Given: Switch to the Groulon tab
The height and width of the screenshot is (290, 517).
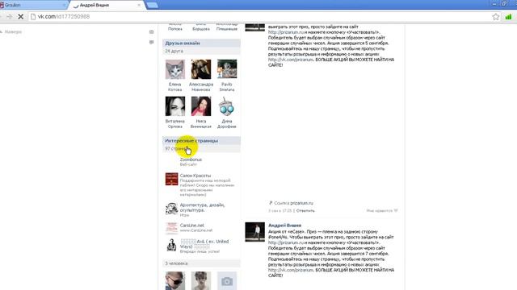Looking at the screenshot, I should pyautogui.click(x=33, y=5).
